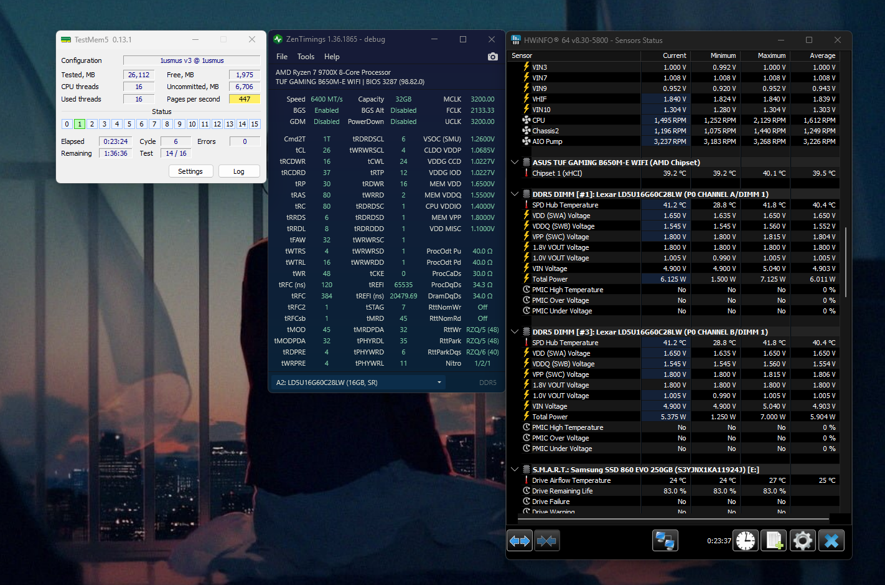This screenshot has height=585, width=885.
Task: Click the tCL timing value 26
Action: (x=327, y=150)
